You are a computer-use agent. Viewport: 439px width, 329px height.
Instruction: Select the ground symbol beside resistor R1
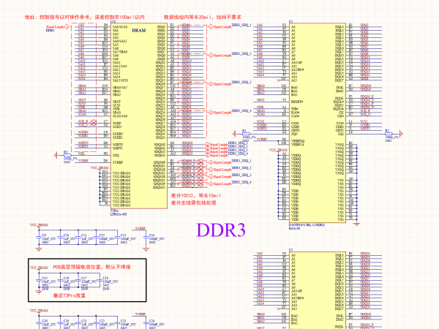[x=56, y=154]
